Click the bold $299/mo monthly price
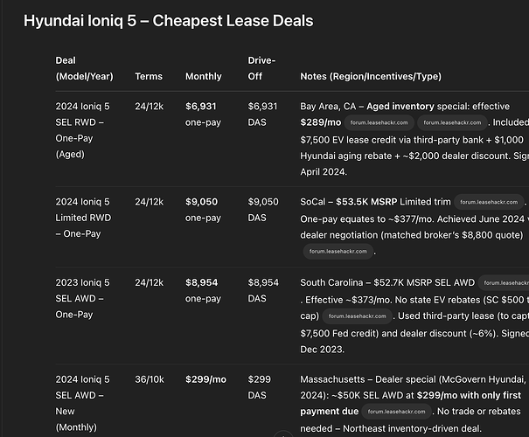Viewport: 529px width, 437px height. (205, 379)
